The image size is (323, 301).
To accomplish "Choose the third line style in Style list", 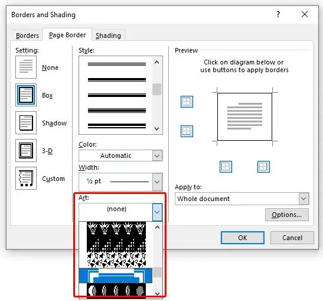I will click(117, 95).
